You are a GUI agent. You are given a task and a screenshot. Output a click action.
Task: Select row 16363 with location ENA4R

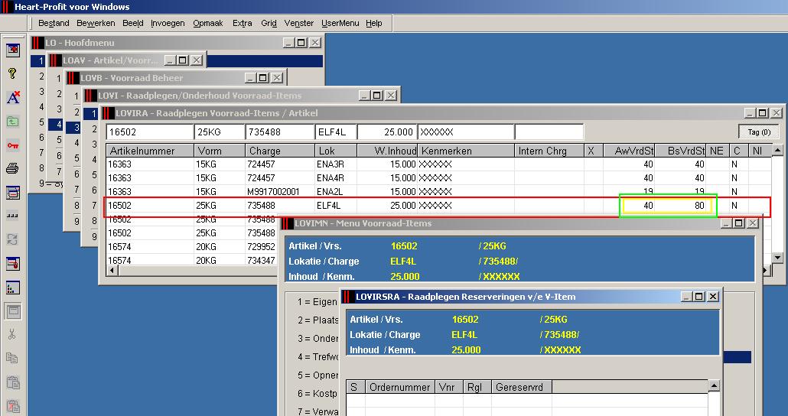[438, 178]
